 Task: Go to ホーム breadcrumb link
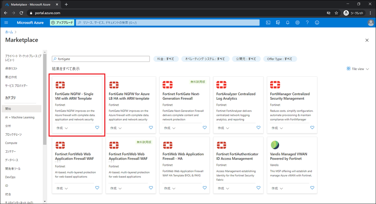pyautogui.click(x=9, y=32)
